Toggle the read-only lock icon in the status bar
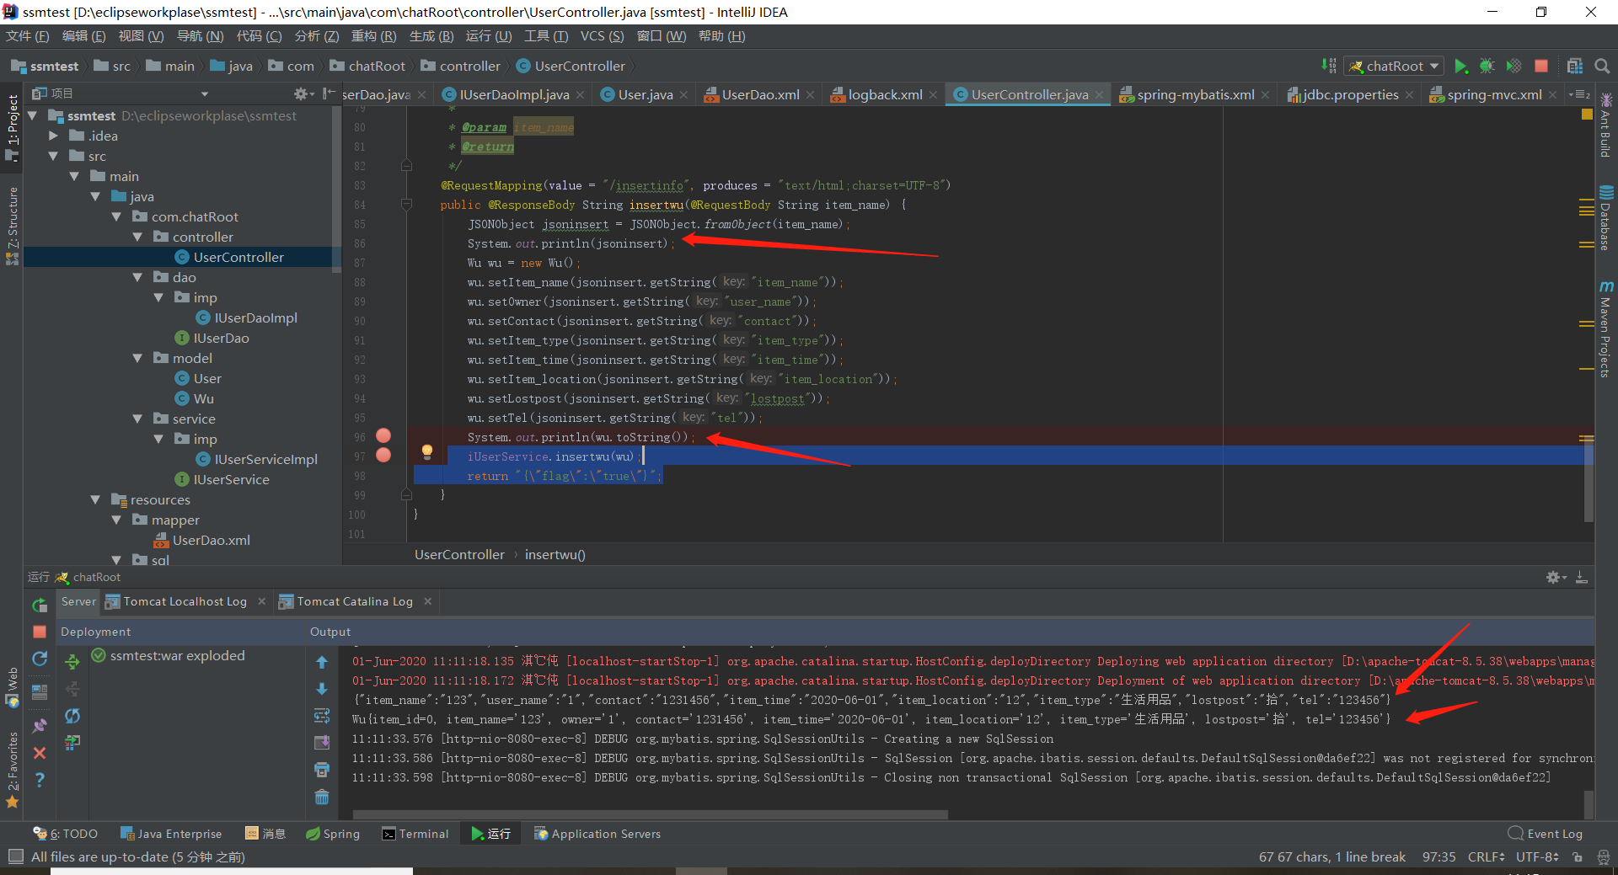Screen dimensions: 1618x875 click(x=1578, y=856)
